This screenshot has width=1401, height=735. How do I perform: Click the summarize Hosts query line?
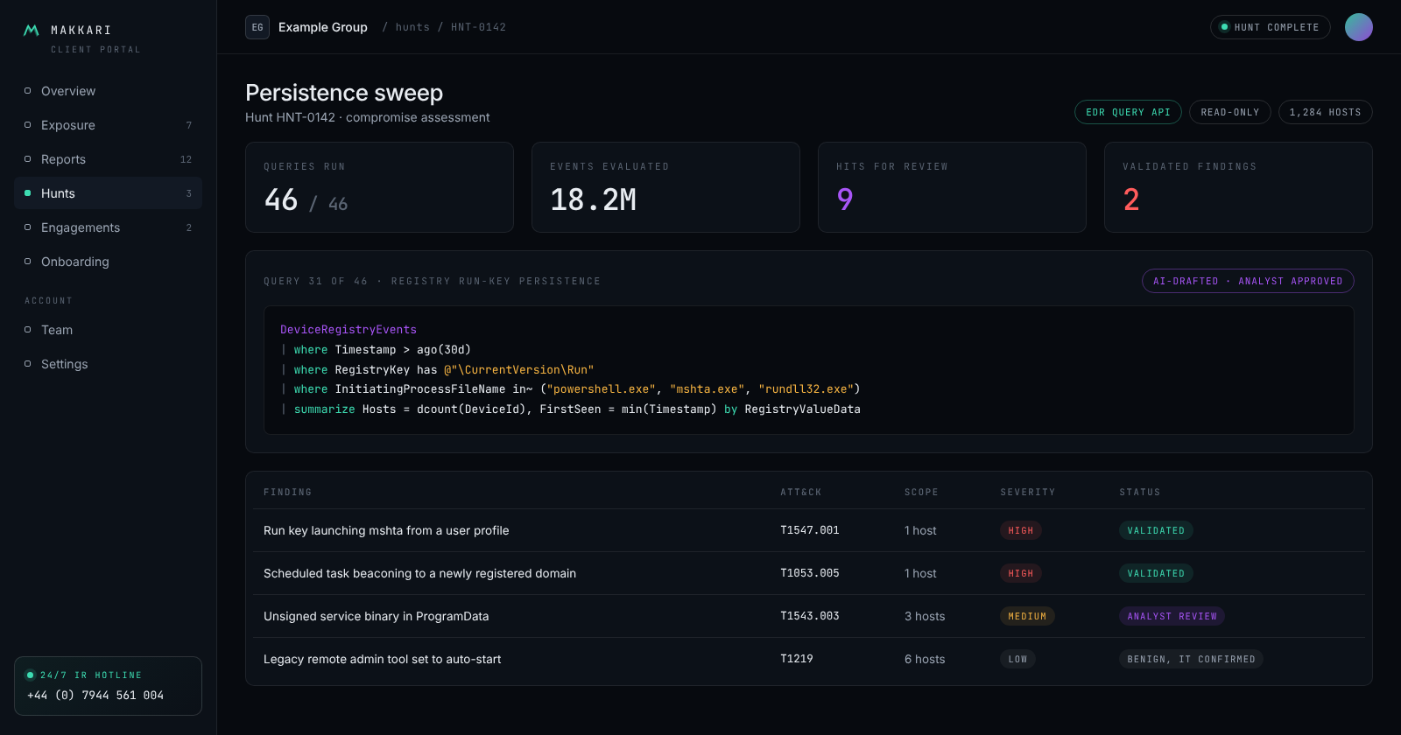pos(571,409)
